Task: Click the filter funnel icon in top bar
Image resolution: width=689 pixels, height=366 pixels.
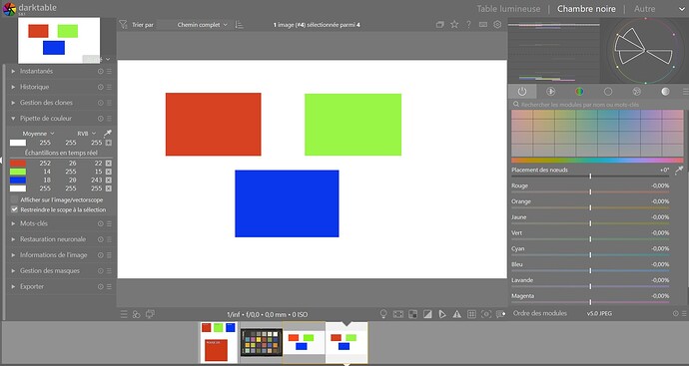Action: click(123, 25)
